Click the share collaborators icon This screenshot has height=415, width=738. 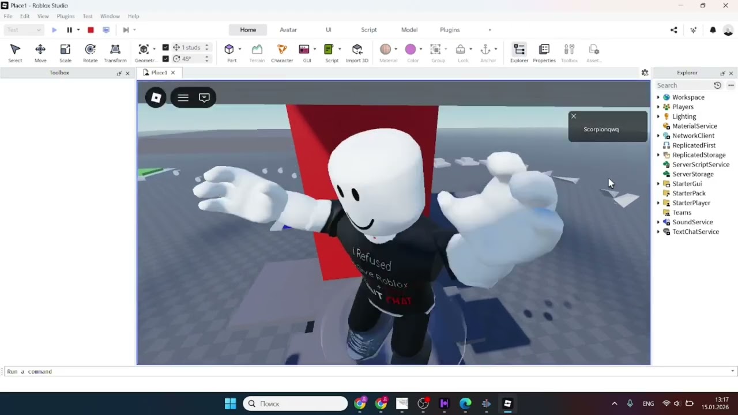tap(673, 30)
